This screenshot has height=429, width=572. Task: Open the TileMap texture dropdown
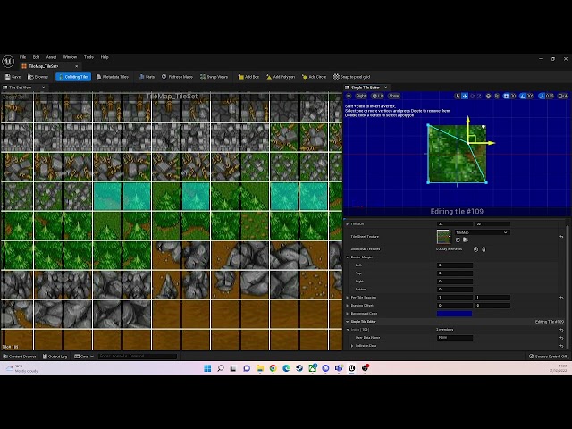(x=482, y=232)
